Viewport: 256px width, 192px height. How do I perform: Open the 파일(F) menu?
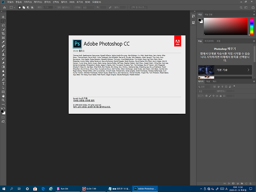point(10,2)
